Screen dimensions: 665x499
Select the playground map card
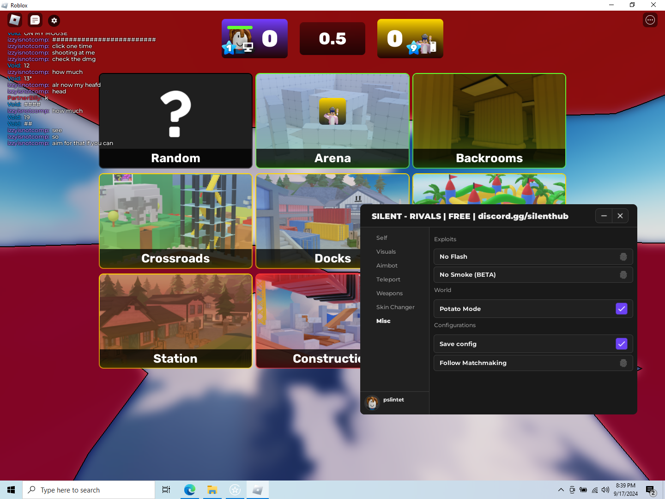click(x=489, y=189)
